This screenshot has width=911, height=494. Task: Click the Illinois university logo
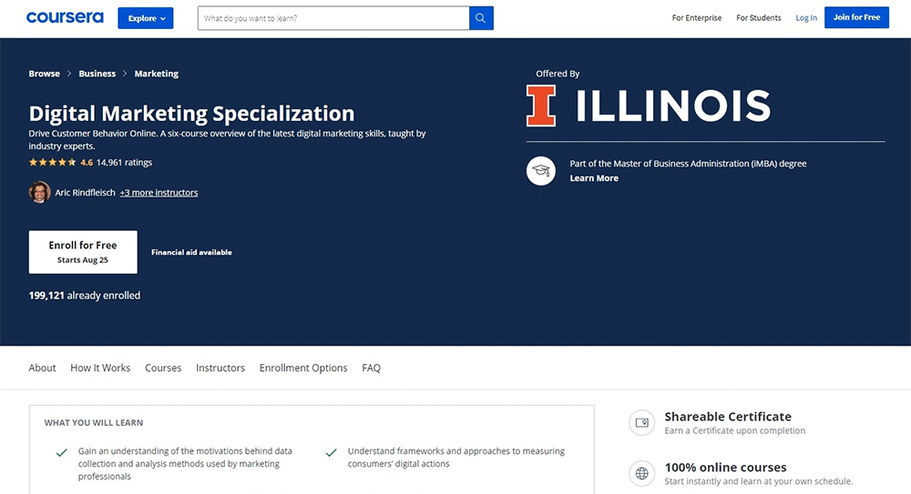pyautogui.click(x=648, y=106)
